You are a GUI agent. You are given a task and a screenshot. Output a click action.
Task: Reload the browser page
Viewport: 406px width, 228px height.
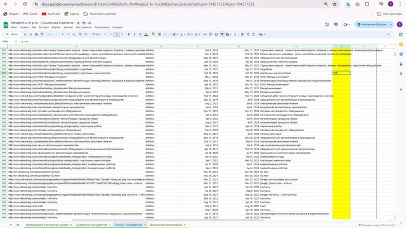coord(25,4)
